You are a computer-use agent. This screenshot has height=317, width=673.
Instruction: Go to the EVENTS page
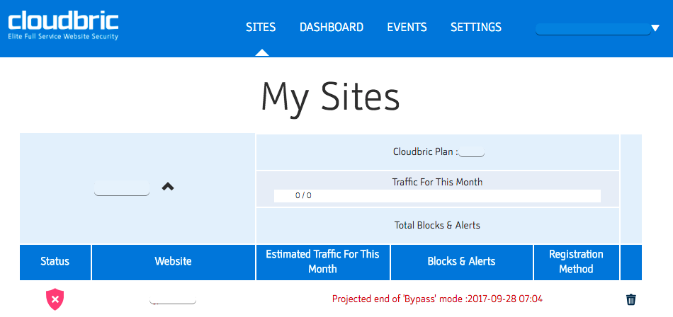[407, 28]
